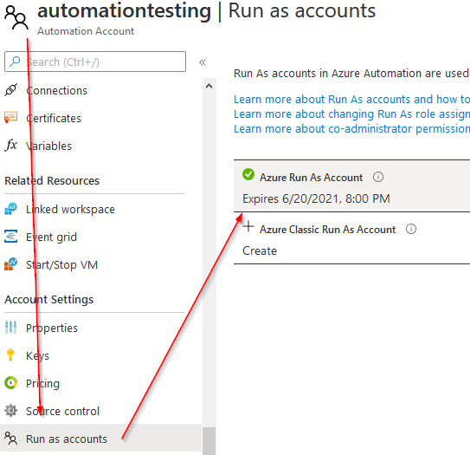Click info icon beside Azure Classic Run As Account
The image size is (470, 455).
[x=411, y=229]
